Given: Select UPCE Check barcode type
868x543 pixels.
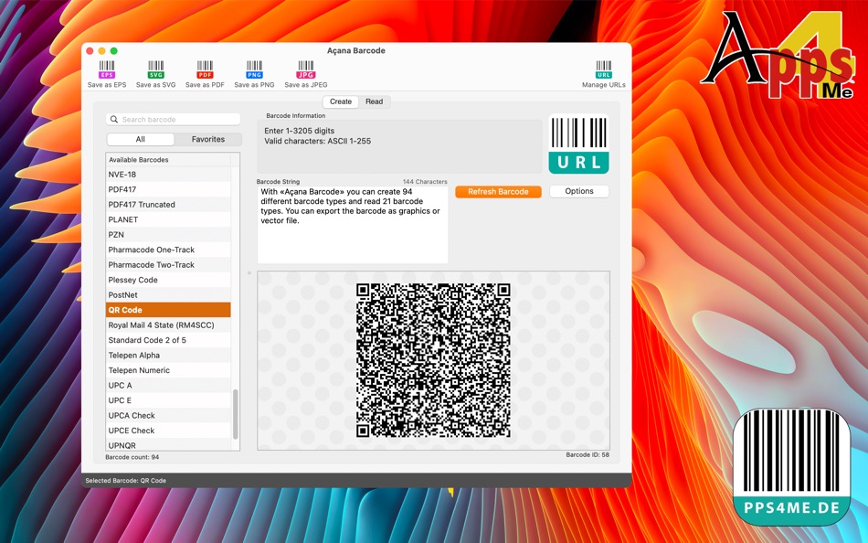Looking at the screenshot, I should (x=168, y=431).
